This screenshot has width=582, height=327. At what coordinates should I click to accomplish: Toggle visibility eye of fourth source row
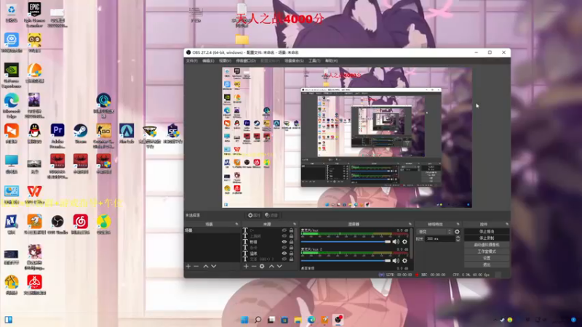click(x=284, y=248)
